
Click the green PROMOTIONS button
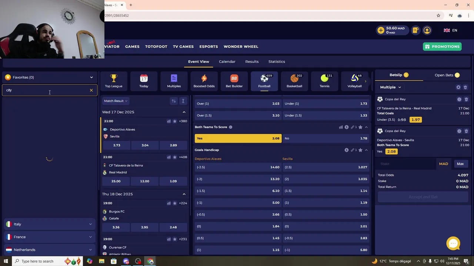443,47
